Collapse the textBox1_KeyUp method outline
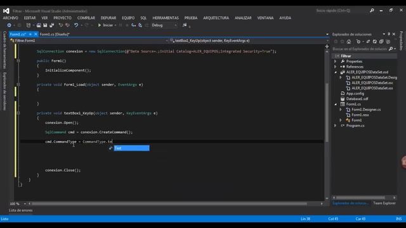The height and width of the screenshot is (228, 406). (18, 113)
